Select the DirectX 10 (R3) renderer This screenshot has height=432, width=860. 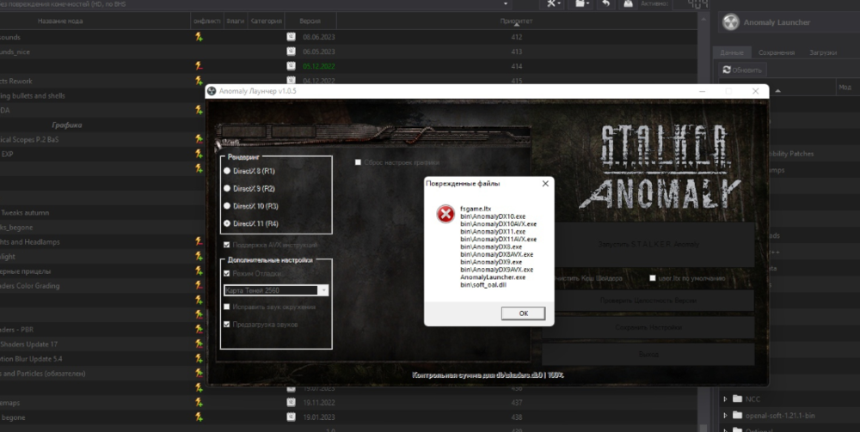(227, 206)
